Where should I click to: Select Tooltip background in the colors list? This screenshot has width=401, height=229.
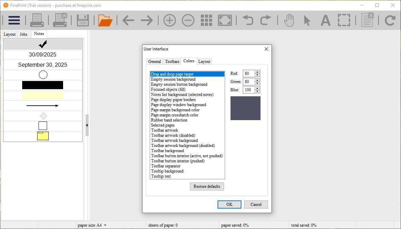pyautogui.click(x=167, y=171)
